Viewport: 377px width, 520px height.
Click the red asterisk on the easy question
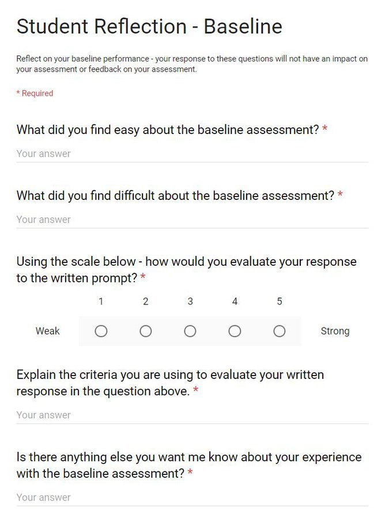326,129
